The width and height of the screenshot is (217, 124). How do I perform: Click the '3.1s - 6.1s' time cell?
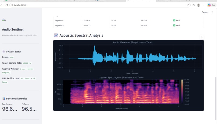click(86, 25)
